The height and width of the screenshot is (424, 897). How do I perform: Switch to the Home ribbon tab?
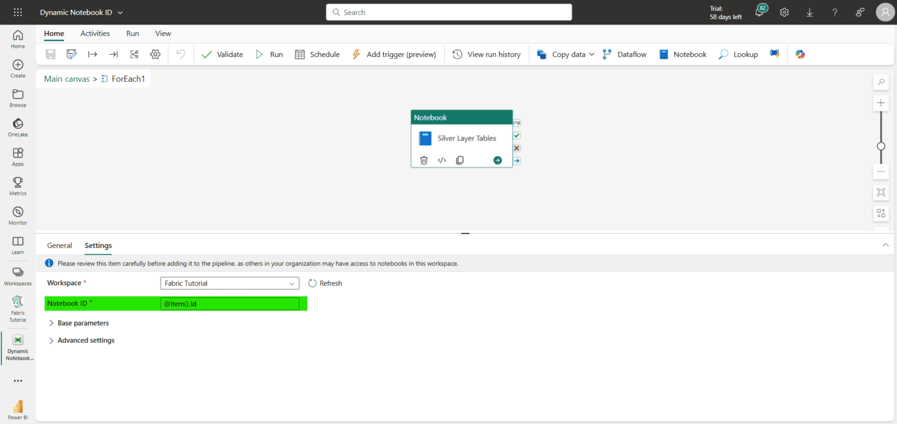(54, 33)
